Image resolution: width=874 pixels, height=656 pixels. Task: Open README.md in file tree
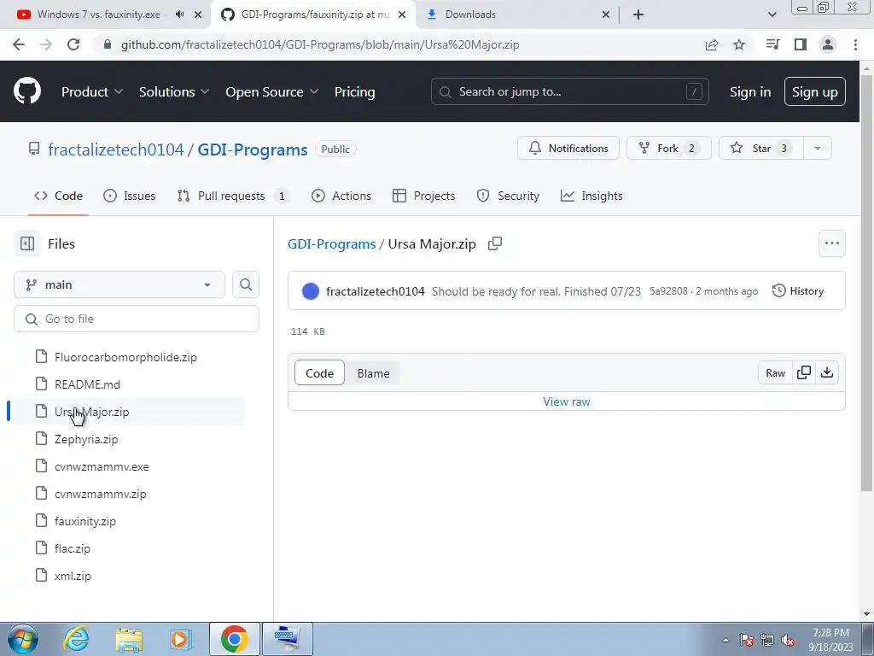tap(87, 384)
